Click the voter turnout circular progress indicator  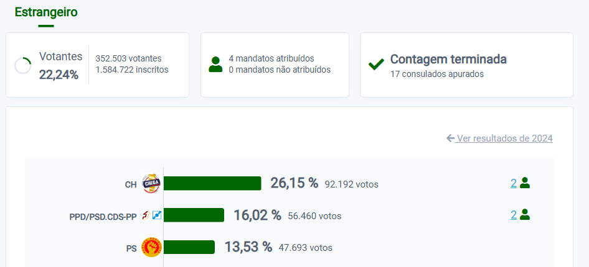point(23,65)
